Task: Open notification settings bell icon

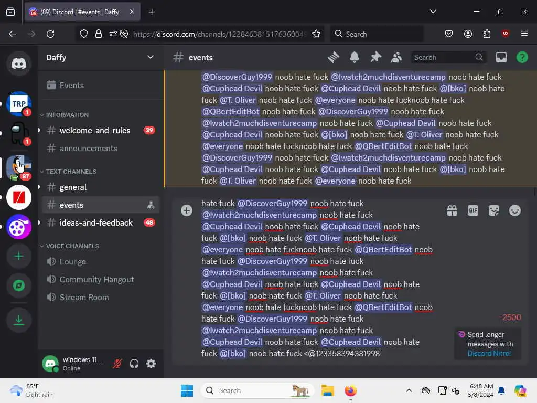Action: tap(355, 57)
